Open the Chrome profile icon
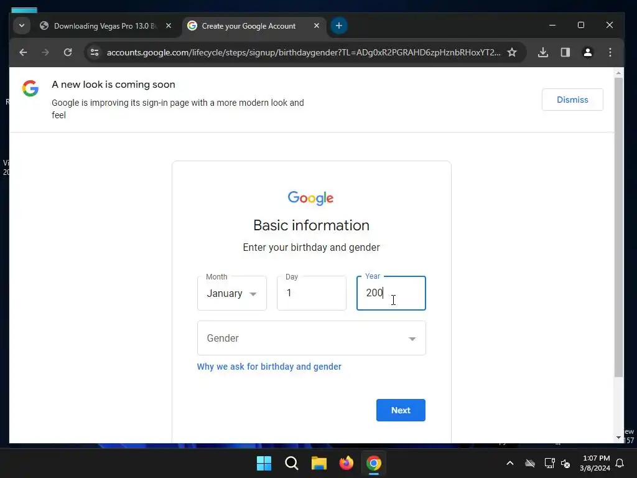This screenshot has height=478, width=637. 587,52
